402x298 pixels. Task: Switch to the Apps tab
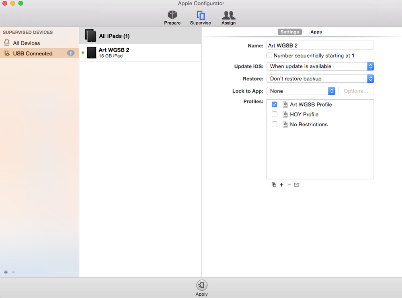(316, 32)
